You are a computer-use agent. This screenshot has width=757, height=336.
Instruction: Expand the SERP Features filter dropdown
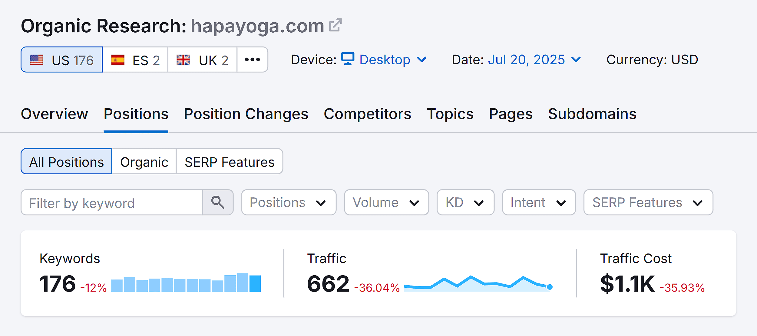point(648,202)
